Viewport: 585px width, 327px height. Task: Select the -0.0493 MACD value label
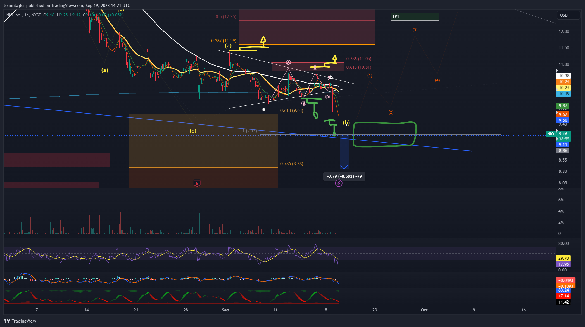tap(565, 280)
